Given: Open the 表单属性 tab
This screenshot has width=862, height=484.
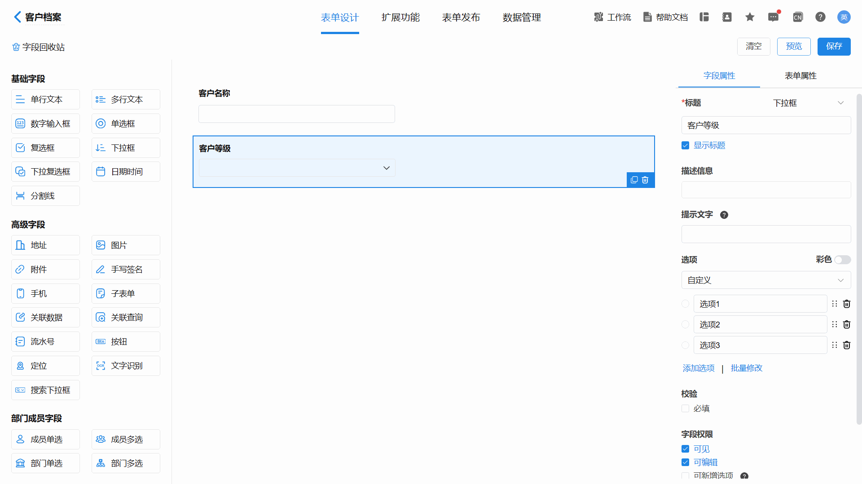Looking at the screenshot, I should [800, 76].
